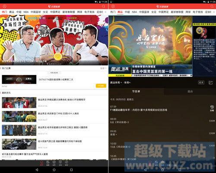Tap the yellow button on DOTA2 match

pos(101,86)
